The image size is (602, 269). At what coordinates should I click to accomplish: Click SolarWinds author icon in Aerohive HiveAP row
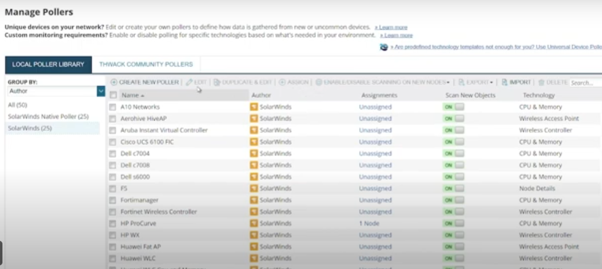254,119
